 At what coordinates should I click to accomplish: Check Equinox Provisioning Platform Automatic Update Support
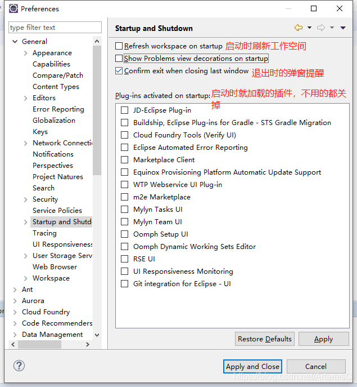(x=124, y=172)
